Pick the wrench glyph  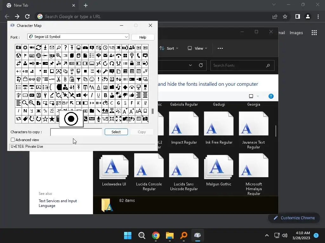(105, 71)
